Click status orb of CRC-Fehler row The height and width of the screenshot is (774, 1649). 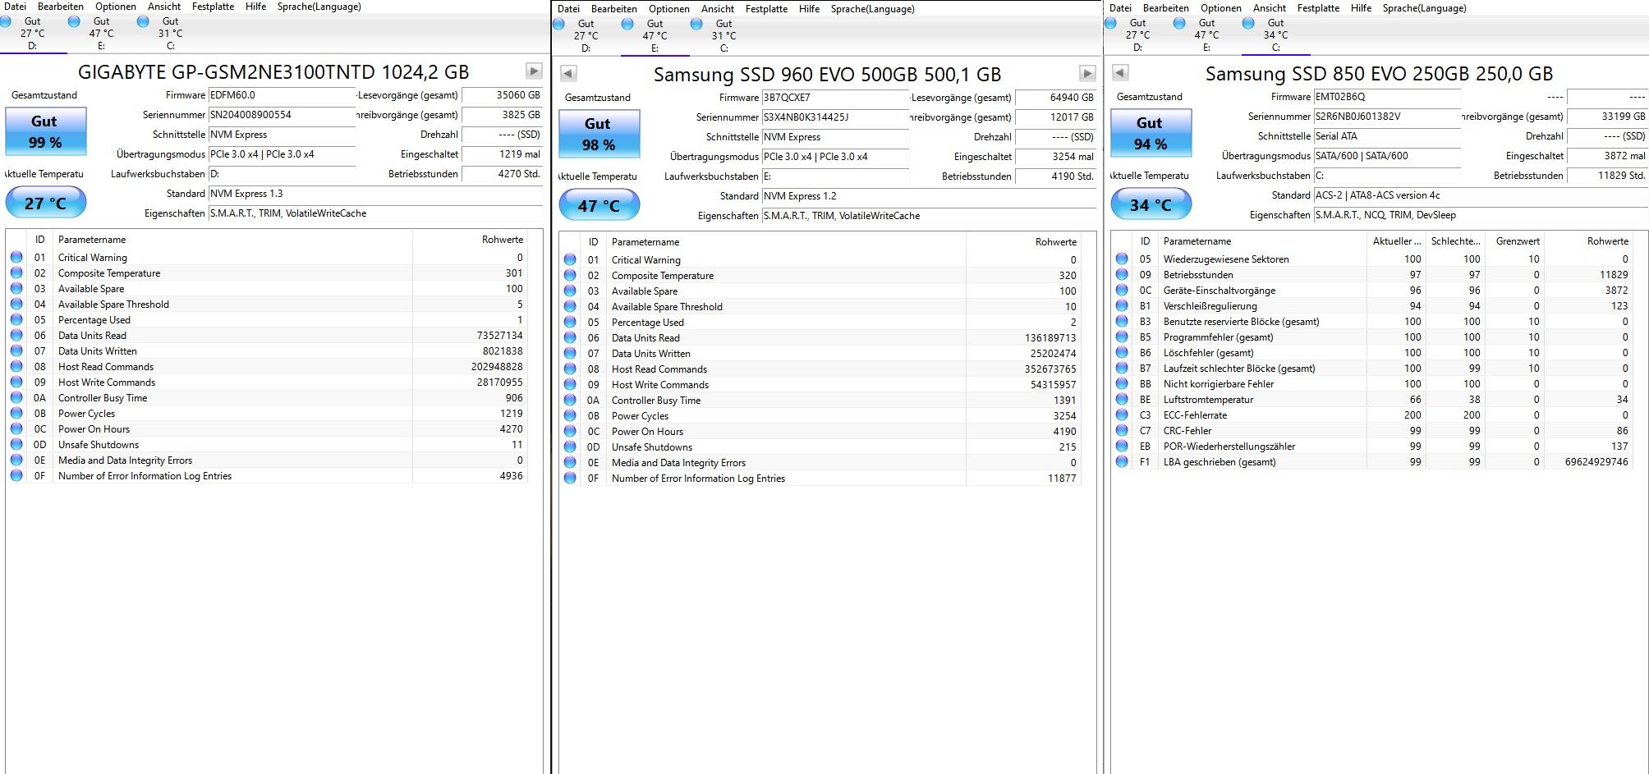click(x=1122, y=431)
